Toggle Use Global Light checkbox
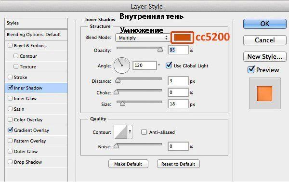The image size is (289, 182). coord(169,65)
